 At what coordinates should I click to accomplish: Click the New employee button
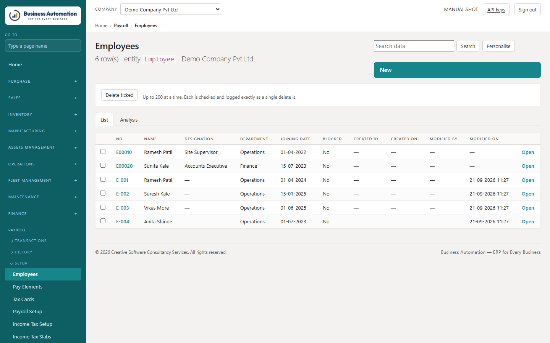coord(457,70)
